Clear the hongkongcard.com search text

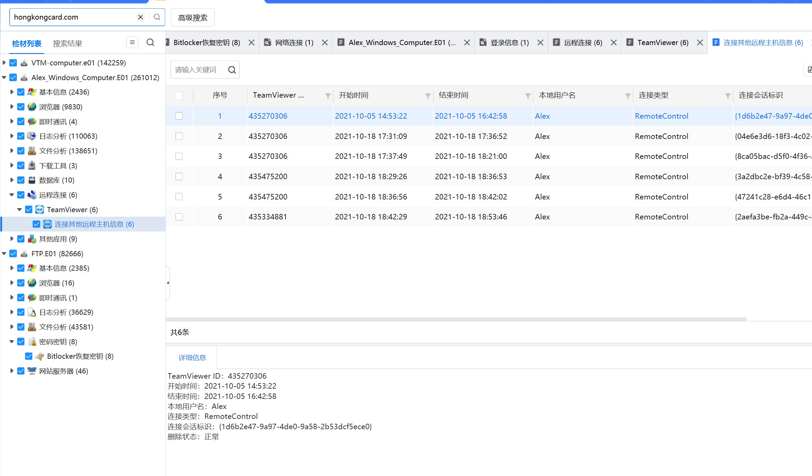[140, 17]
